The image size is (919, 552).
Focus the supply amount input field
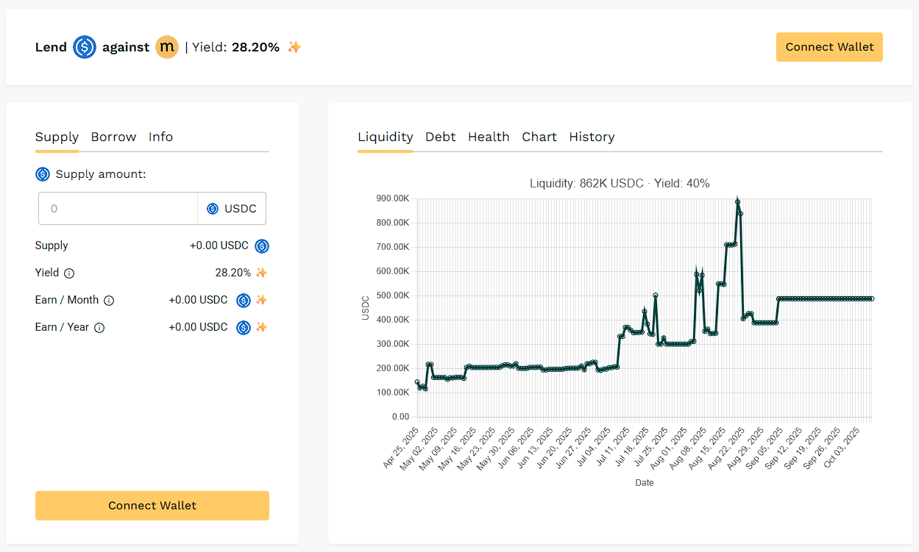click(x=118, y=209)
